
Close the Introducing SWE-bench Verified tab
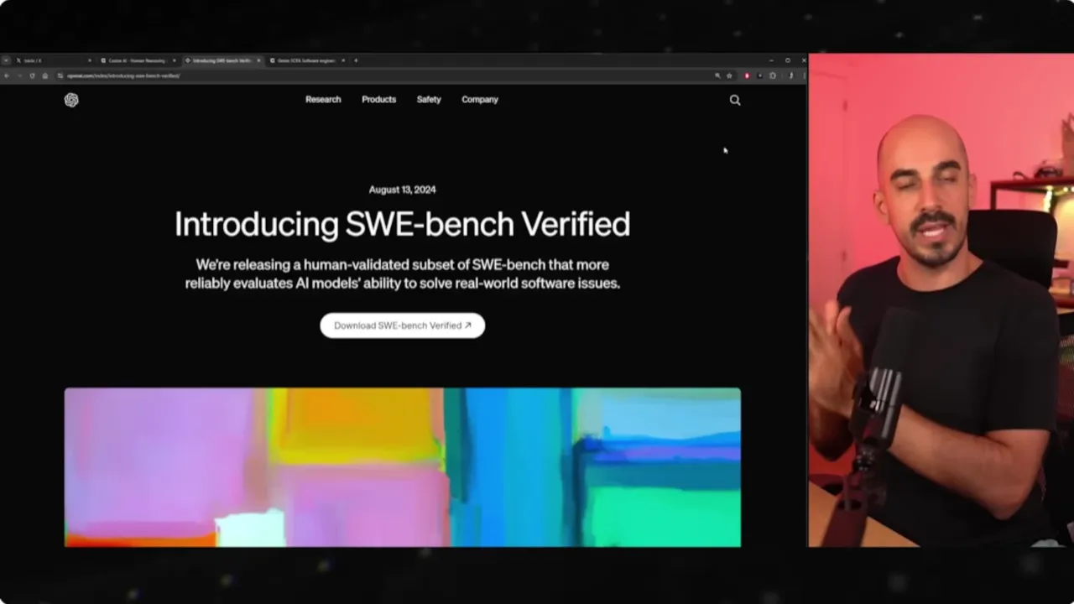coord(258,60)
